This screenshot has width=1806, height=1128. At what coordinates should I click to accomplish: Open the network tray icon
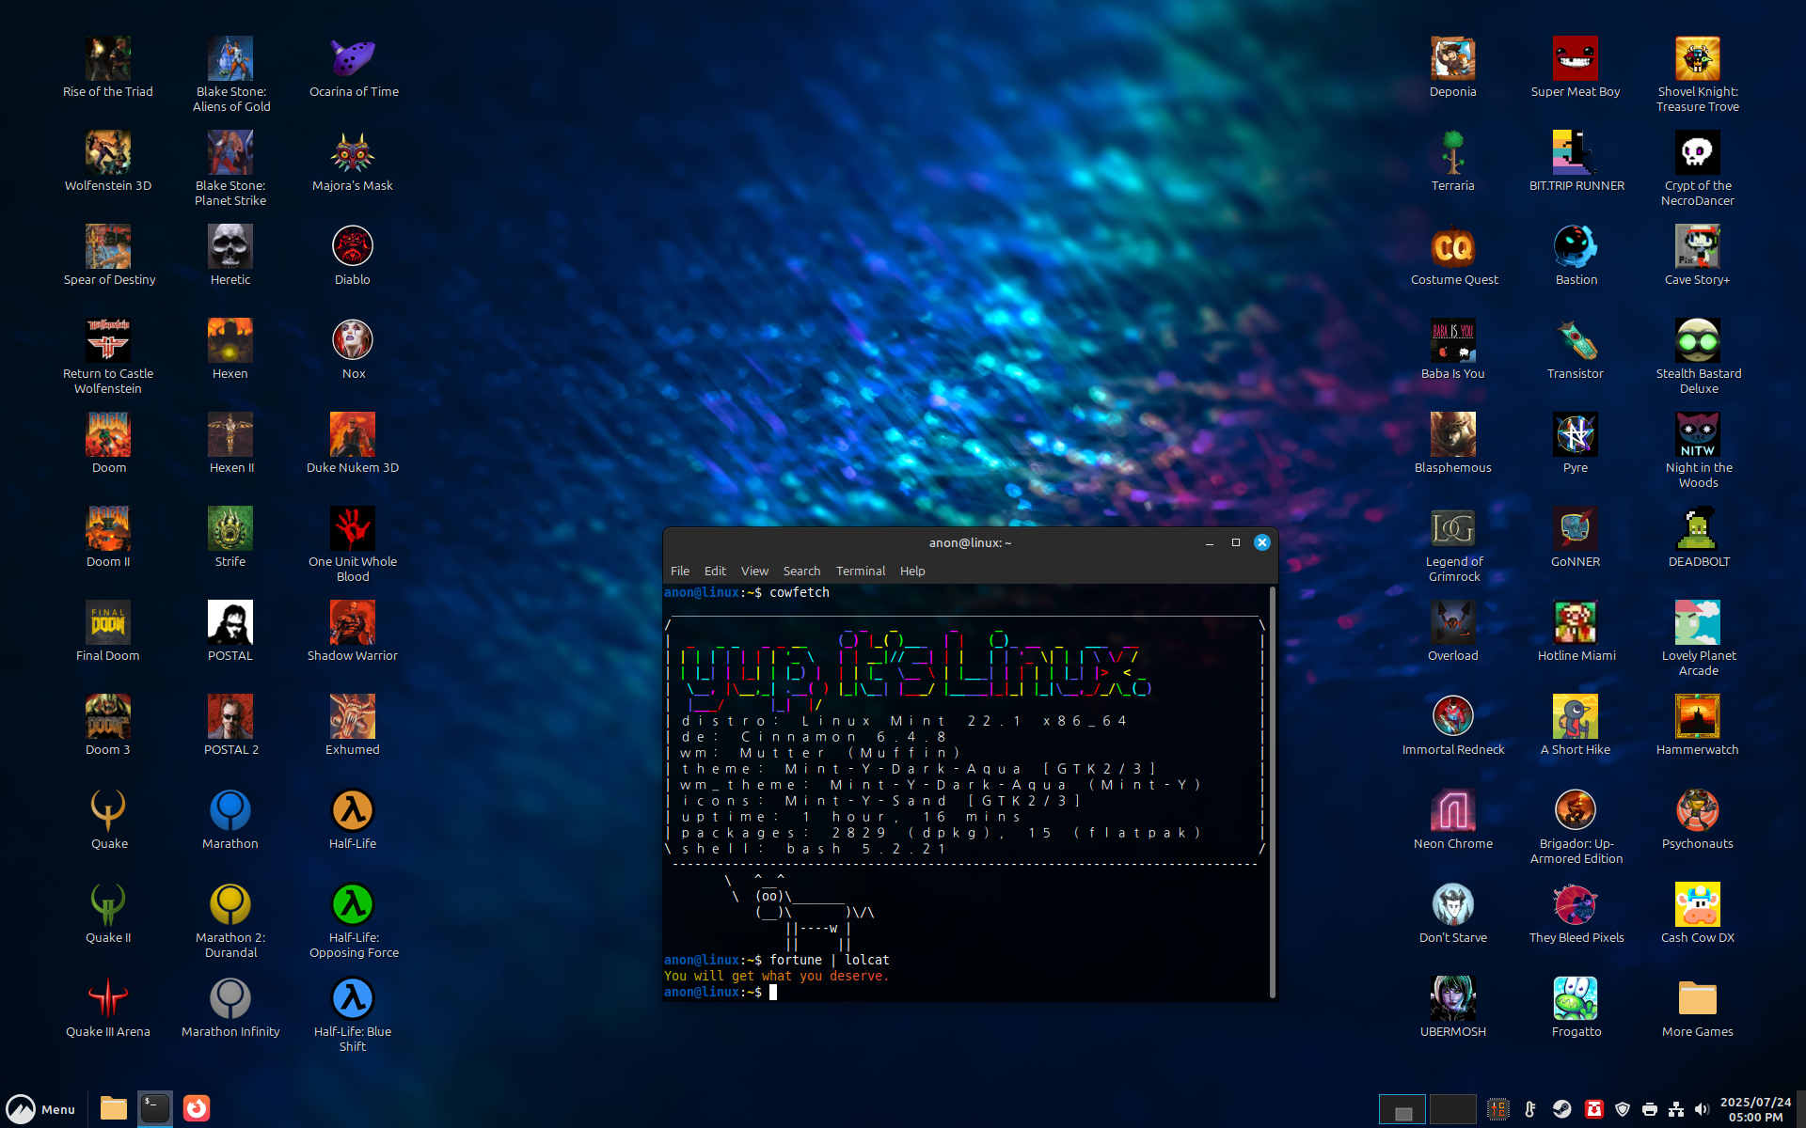click(x=1676, y=1109)
